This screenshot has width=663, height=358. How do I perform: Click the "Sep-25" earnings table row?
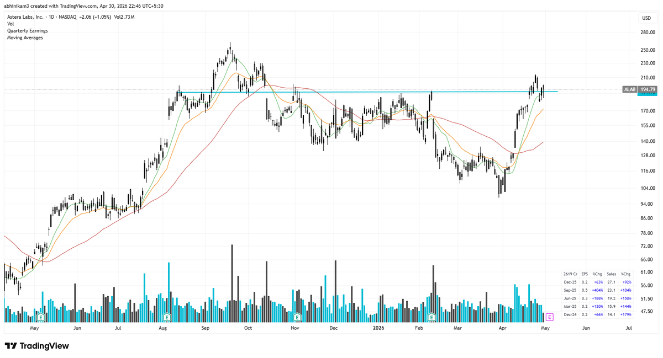pos(597,290)
